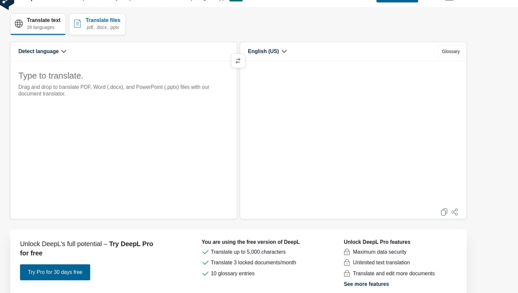Image resolution: width=518 pixels, height=293 pixels.
Task: Follow the See more features link
Action: pos(366,284)
